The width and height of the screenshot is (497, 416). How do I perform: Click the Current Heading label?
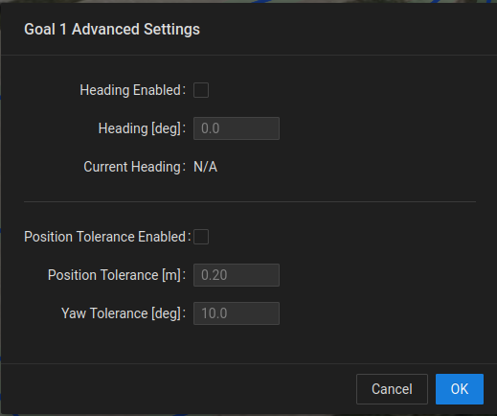pyautogui.click(x=134, y=167)
